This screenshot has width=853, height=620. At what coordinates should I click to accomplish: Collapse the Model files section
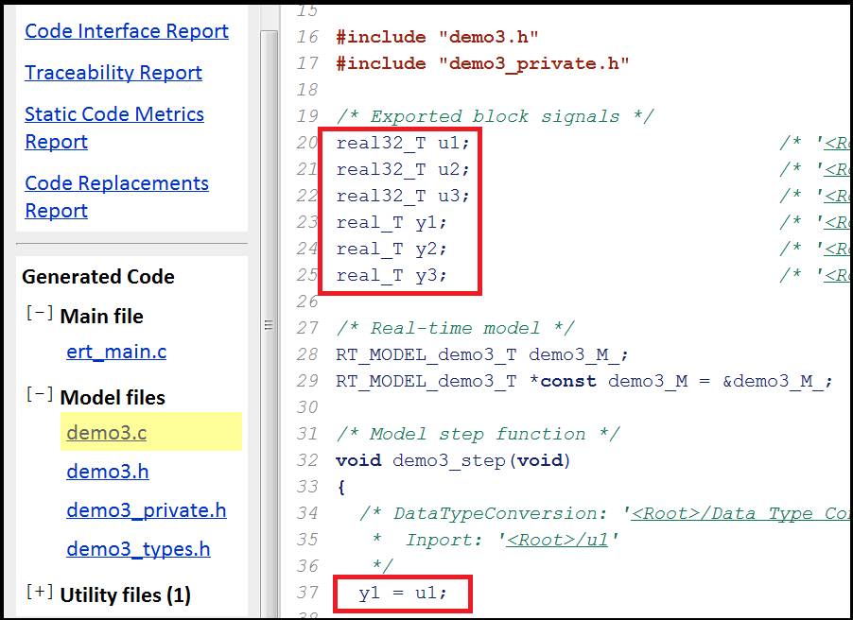point(40,394)
